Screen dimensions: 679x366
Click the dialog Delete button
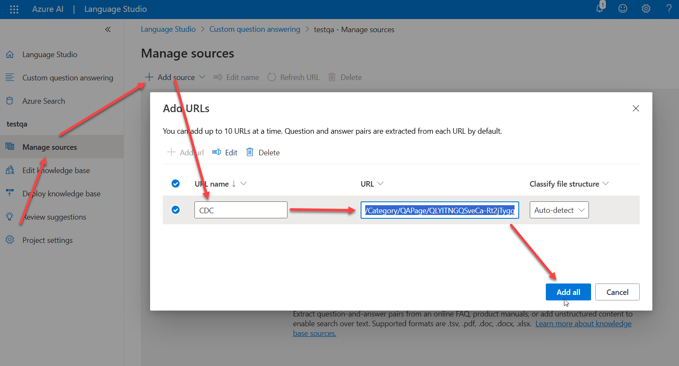(x=263, y=152)
